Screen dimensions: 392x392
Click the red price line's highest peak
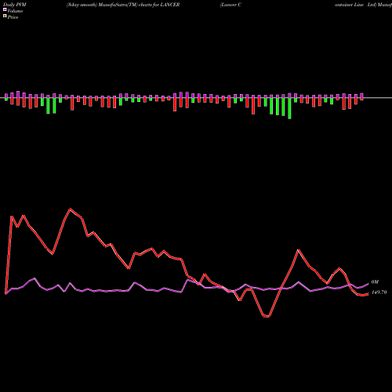(x=70, y=209)
